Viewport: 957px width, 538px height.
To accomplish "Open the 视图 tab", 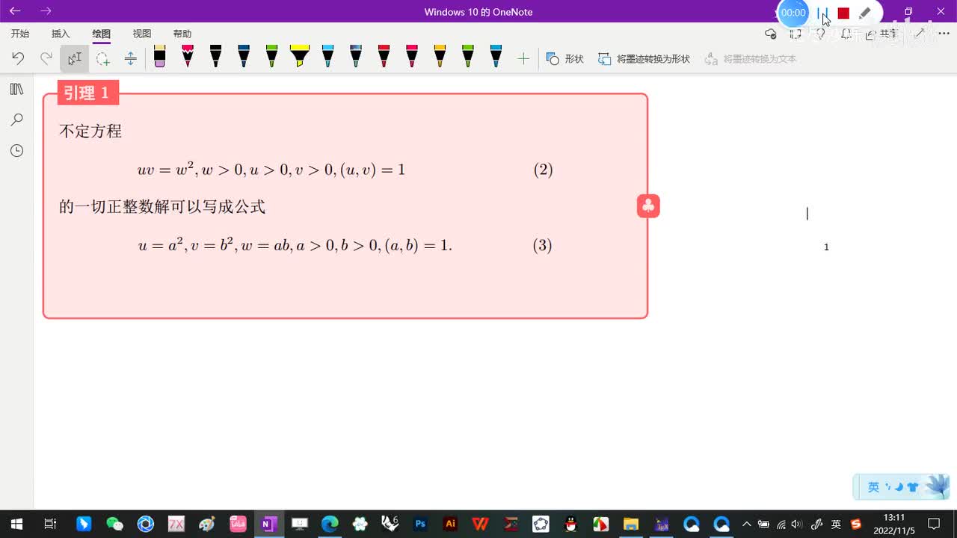I will point(141,34).
